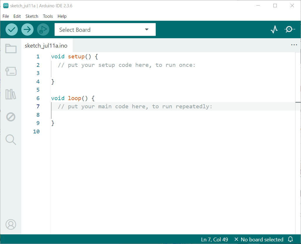Click line number 1 in gutter
Screen dimensions: 301x244
(38, 57)
